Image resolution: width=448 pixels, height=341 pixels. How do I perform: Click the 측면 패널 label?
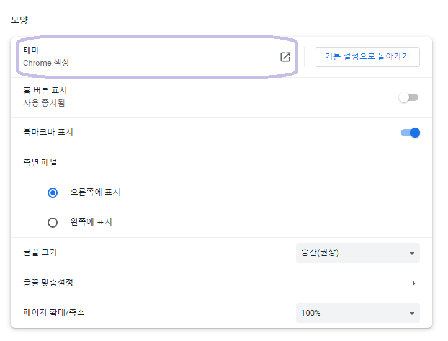point(40,162)
